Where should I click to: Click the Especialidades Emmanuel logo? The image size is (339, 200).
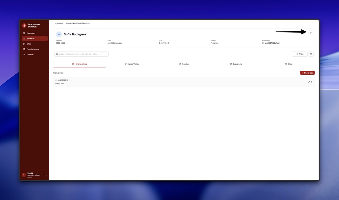tap(24, 26)
